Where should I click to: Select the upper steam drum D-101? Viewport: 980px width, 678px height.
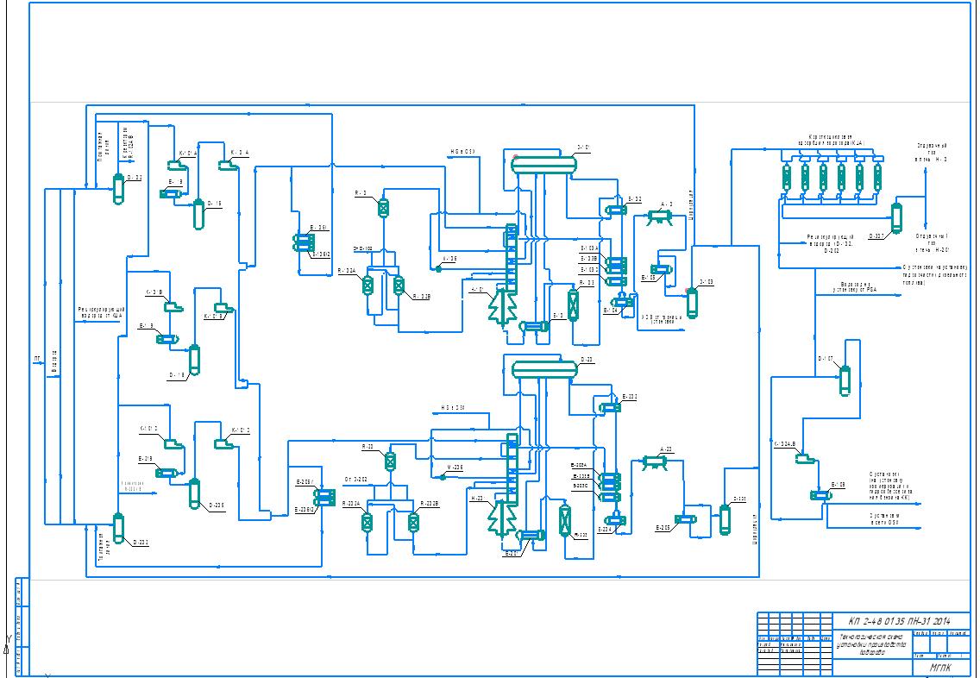pos(543,164)
